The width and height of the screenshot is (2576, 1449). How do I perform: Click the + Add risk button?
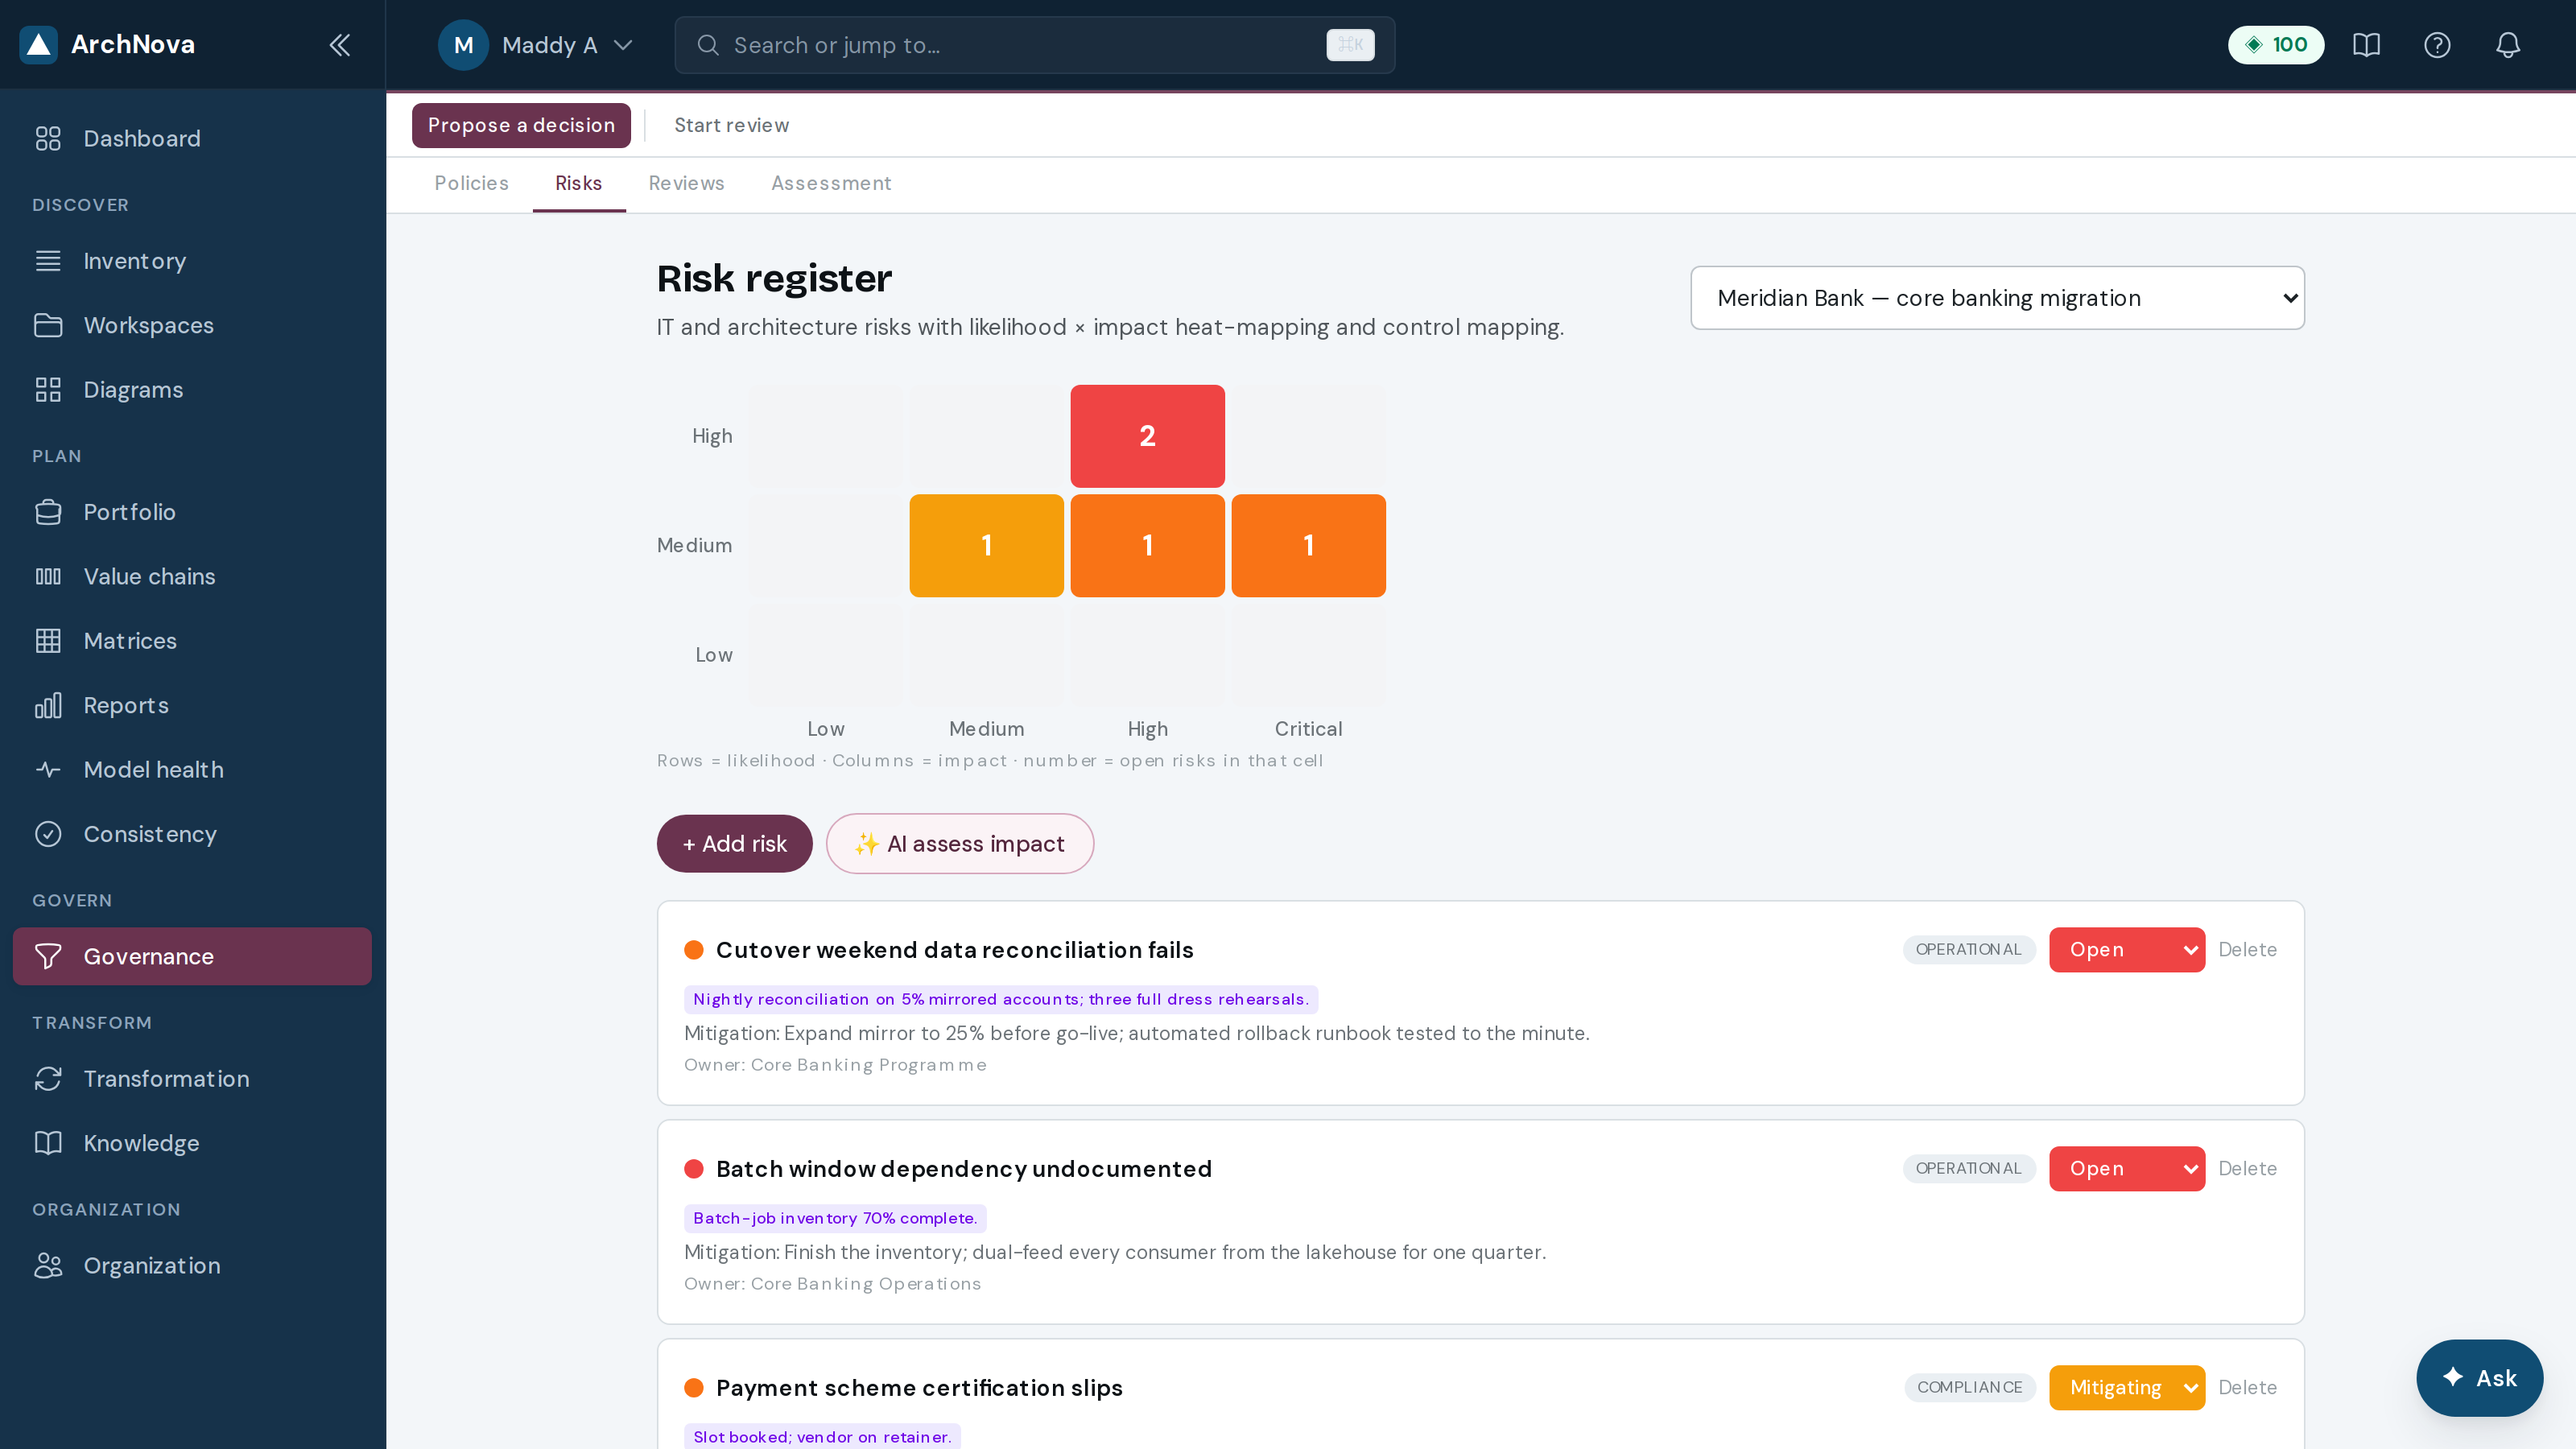(x=734, y=844)
